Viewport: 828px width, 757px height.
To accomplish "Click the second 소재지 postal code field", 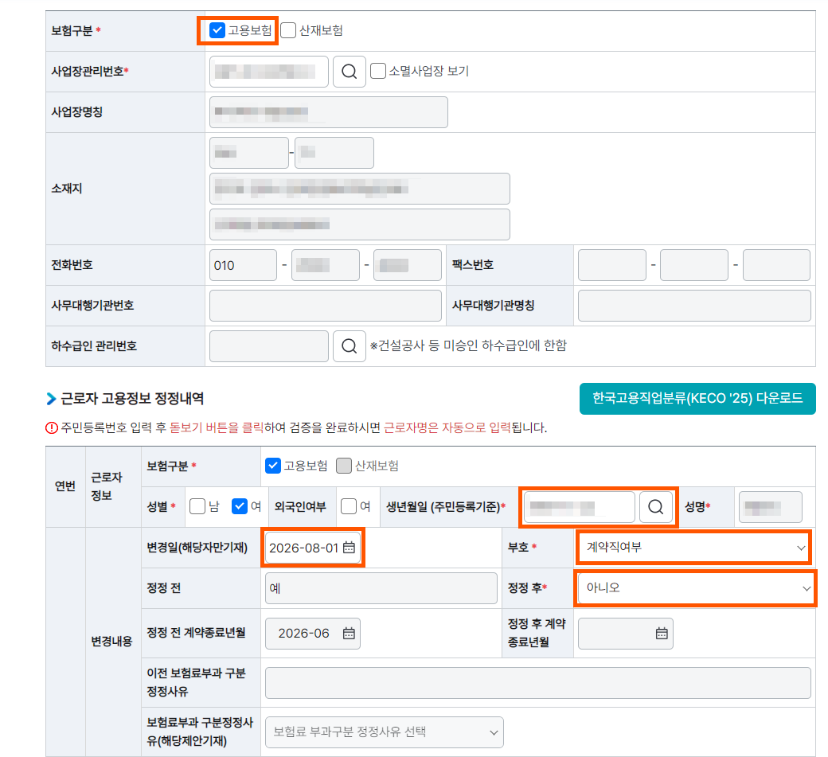I will click(334, 153).
